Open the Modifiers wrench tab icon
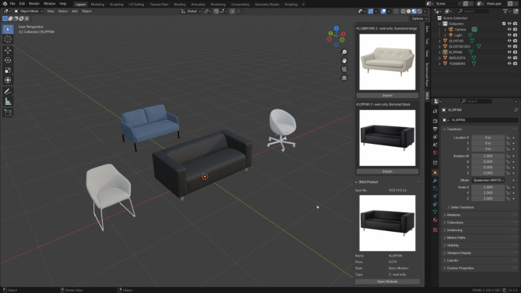 [x=435, y=181]
